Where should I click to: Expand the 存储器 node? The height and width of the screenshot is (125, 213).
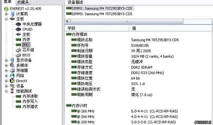coord(6,71)
